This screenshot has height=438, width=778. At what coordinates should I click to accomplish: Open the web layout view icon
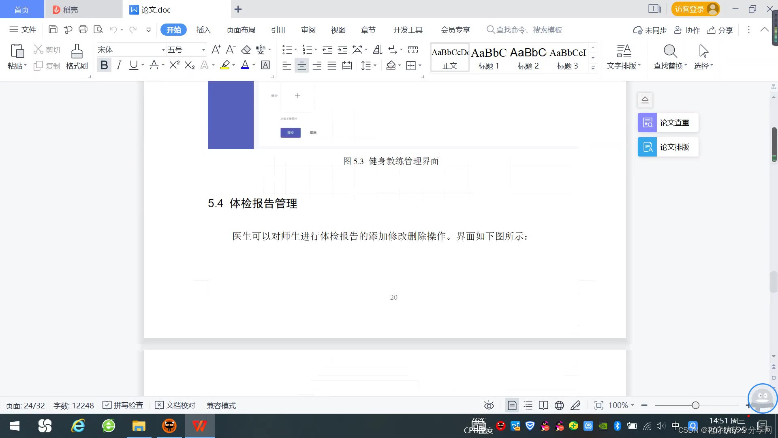559,405
